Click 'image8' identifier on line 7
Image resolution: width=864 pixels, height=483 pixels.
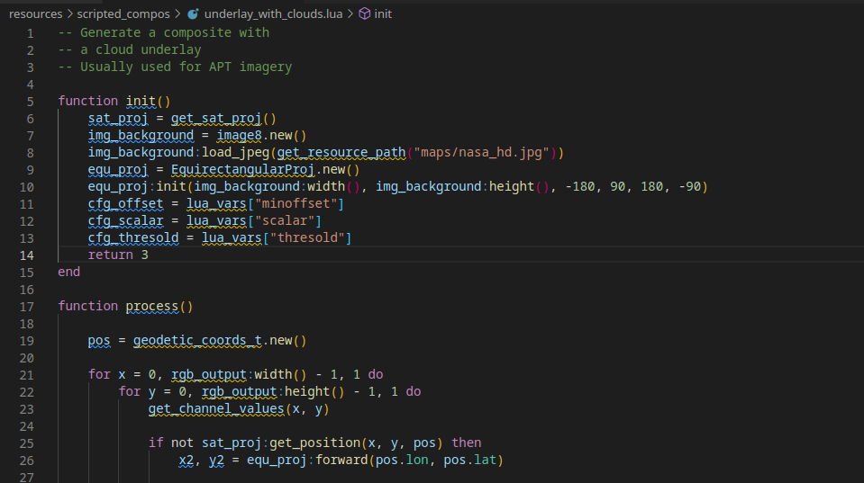239,135
